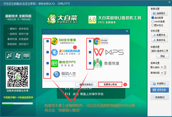Screen dimensions: 172x117
Task: Uncheck the Google Chrome checkbox
Action: pos(90,41)
